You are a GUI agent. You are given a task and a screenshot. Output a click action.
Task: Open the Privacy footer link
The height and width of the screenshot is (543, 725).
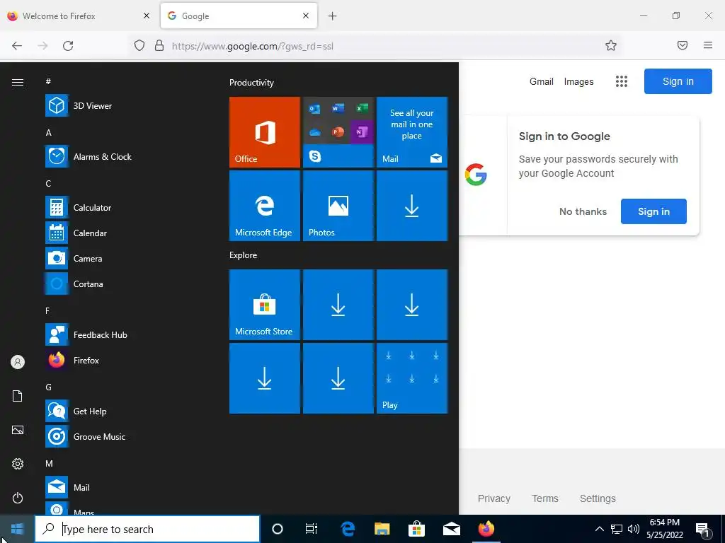coord(493,498)
